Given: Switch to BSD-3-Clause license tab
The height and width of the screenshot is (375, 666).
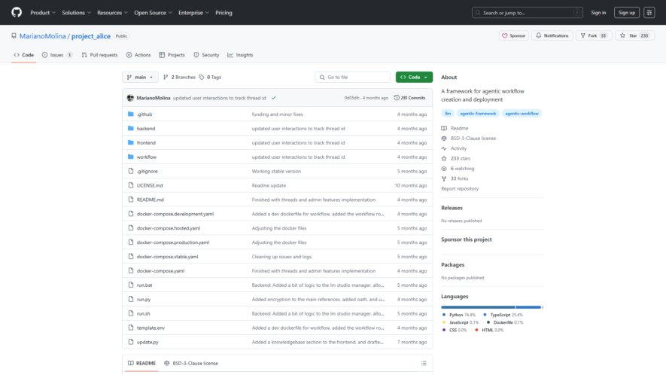Looking at the screenshot, I should point(191,363).
